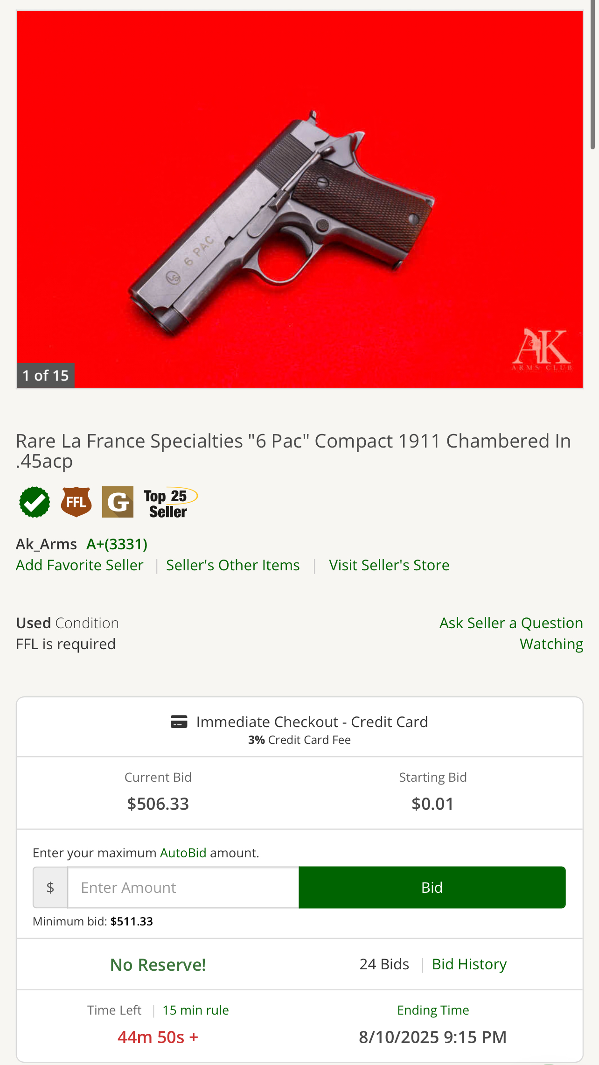Focus the Enter Amount bid field

coord(183,887)
